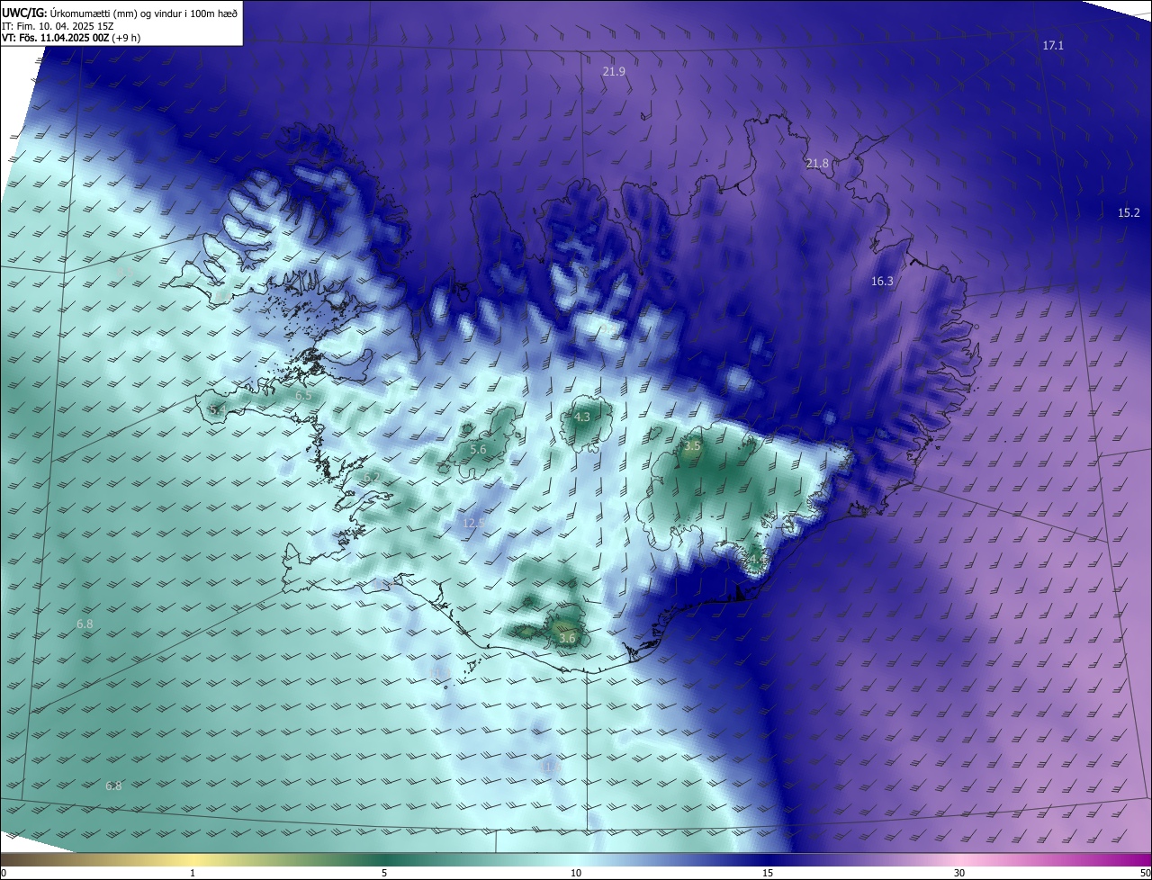
Task: Click the 3.5 value label on the large glacier
Action: (x=692, y=446)
